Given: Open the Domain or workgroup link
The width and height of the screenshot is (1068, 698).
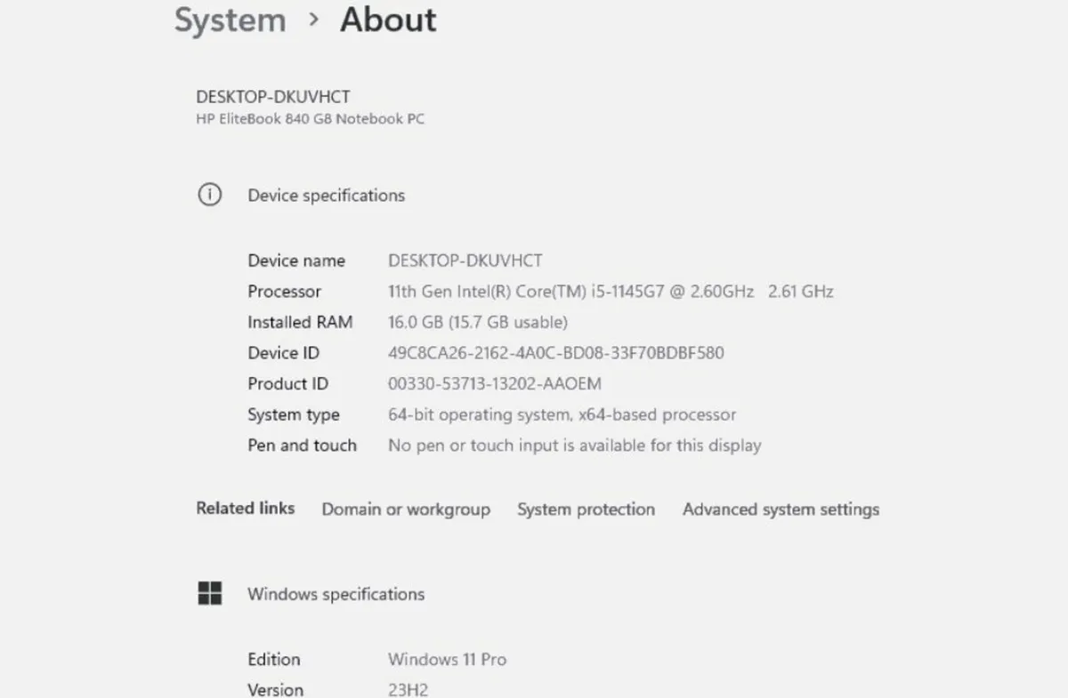Looking at the screenshot, I should (x=406, y=509).
